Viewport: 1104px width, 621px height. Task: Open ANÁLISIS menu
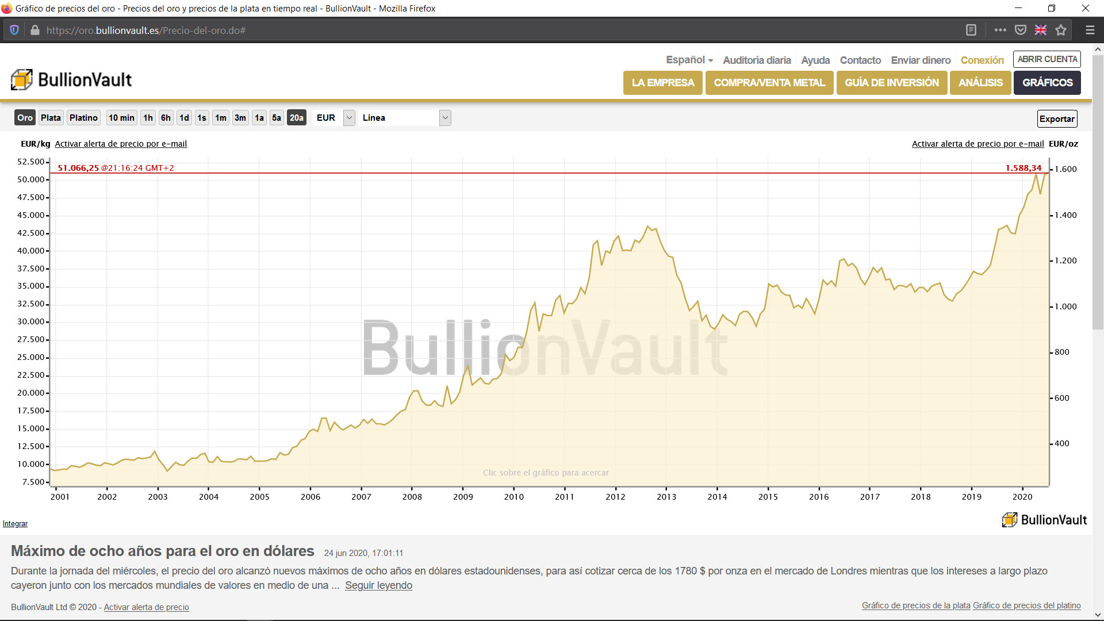(980, 83)
